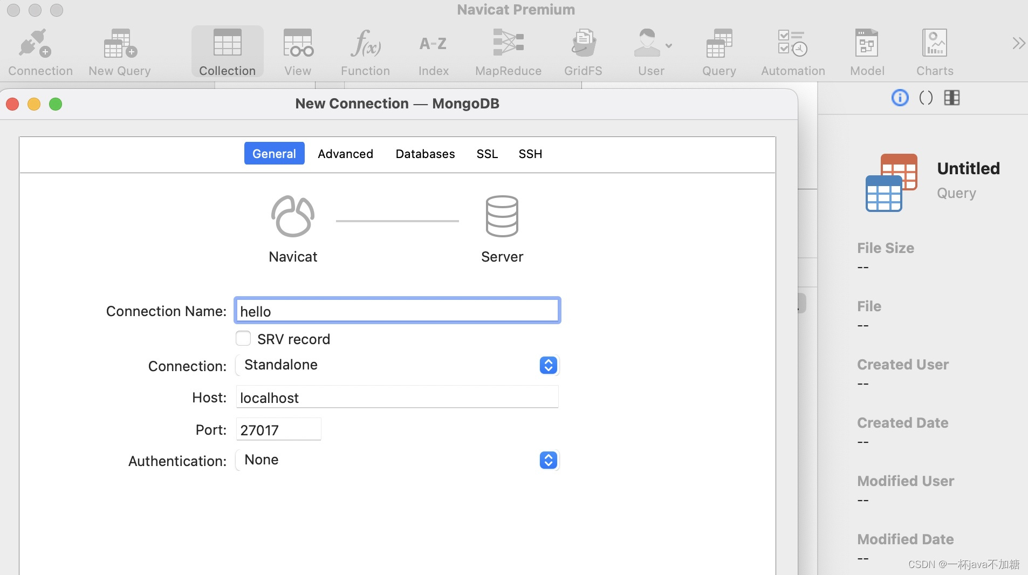Select the 'Modified User' label in info panel

[906, 481]
